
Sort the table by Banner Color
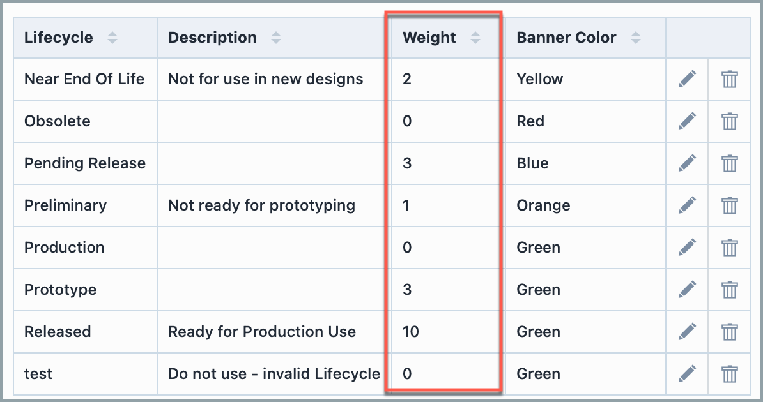pyautogui.click(x=636, y=38)
